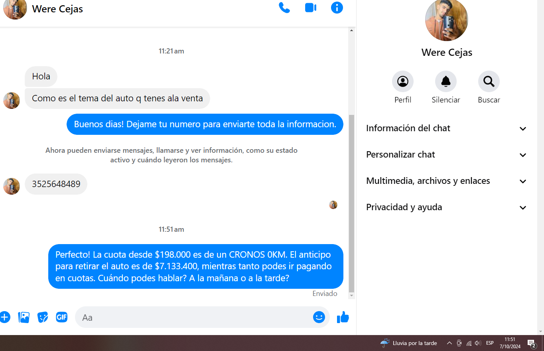Open emoji picker in message box
The height and width of the screenshot is (351, 544).
point(319,317)
